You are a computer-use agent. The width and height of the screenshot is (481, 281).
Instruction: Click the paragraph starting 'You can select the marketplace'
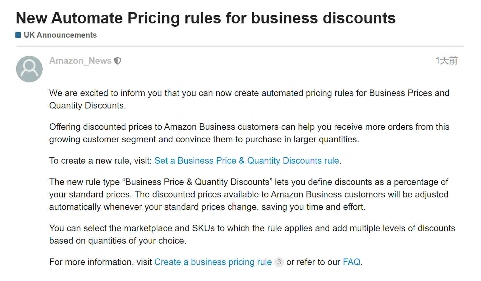tap(252, 234)
